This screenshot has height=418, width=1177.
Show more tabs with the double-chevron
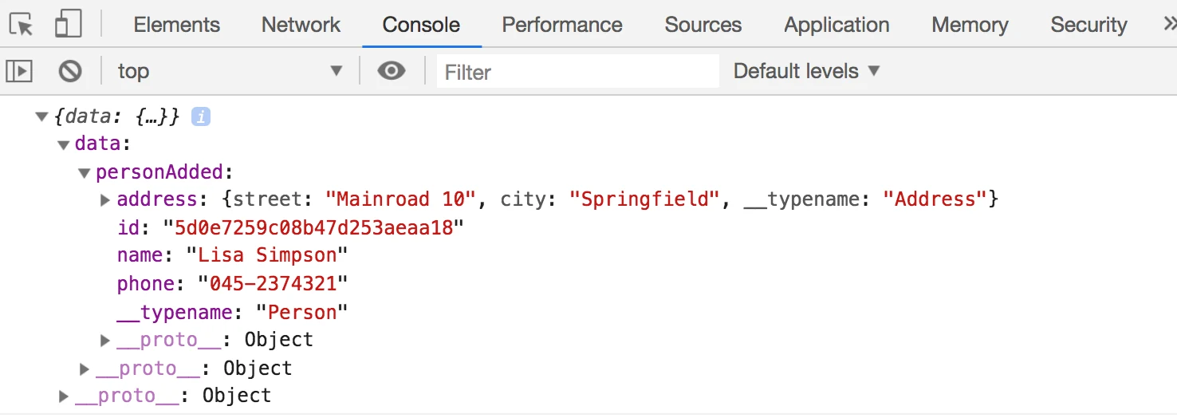click(x=1169, y=25)
